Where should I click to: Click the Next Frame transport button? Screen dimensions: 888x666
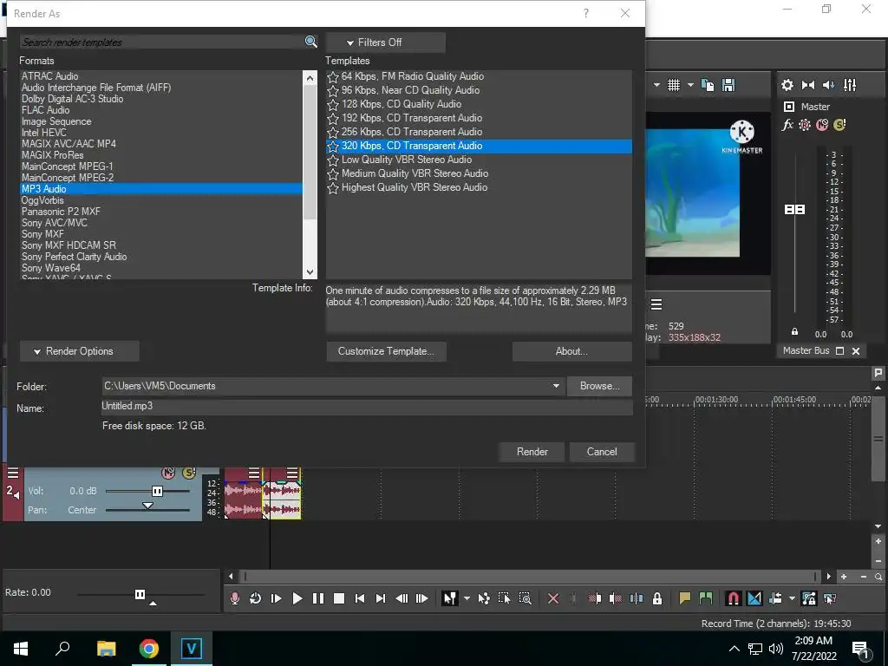[x=422, y=598]
